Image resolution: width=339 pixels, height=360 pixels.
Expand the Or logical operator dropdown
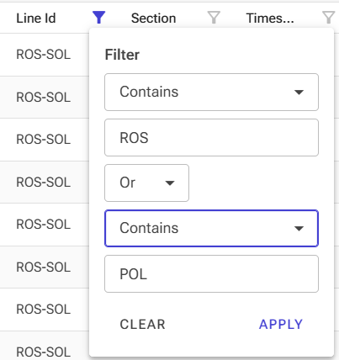[x=146, y=183]
